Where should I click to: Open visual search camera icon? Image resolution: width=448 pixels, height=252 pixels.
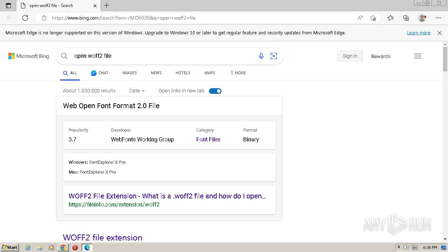(274, 56)
